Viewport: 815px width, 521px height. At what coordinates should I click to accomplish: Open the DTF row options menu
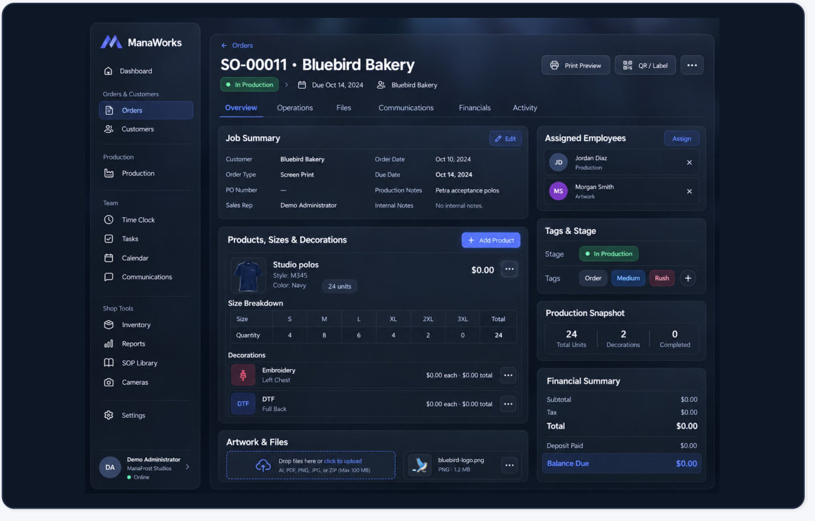[509, 404]
